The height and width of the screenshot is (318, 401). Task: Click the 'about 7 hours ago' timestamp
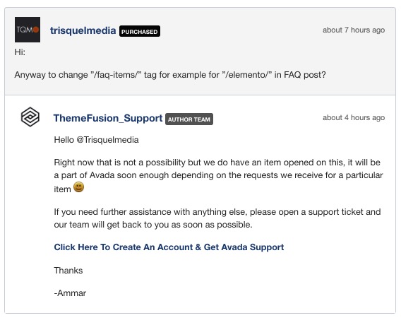(x=354, y=30)
